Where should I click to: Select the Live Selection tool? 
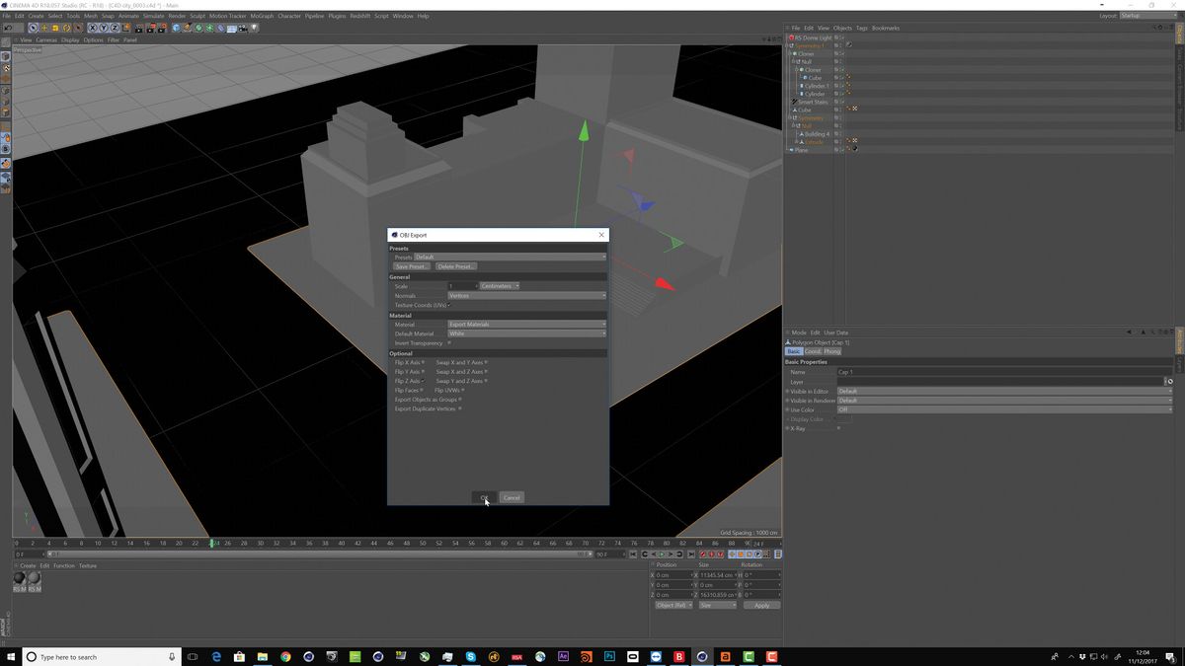click(x=33, y=28)
